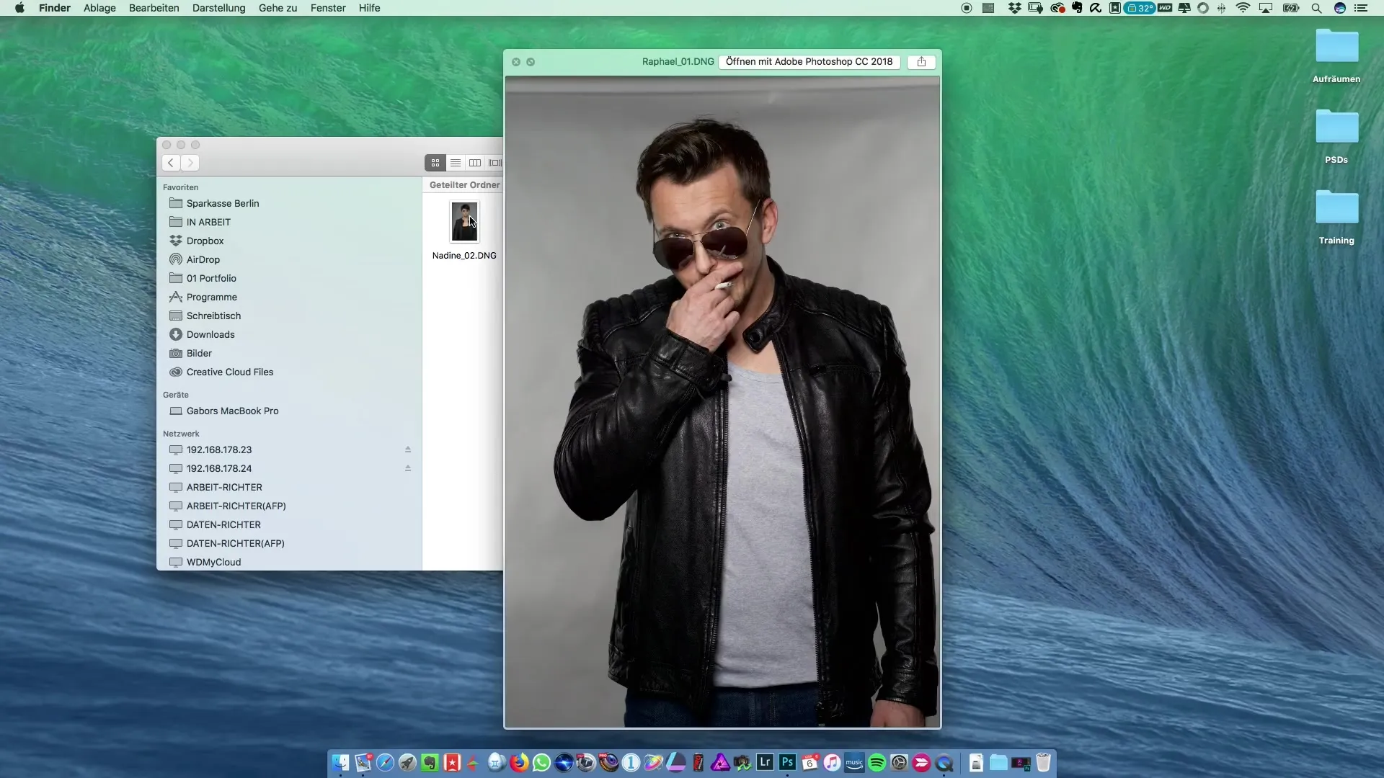Open Evernote from the Dock

[x=430, y=762]
